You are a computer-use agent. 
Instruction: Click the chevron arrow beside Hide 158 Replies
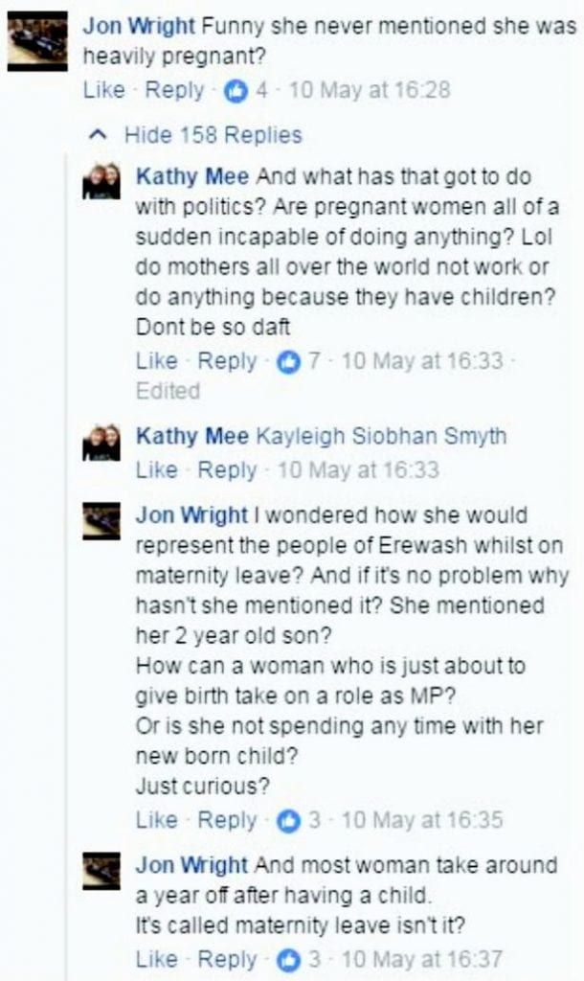[x=99, y=134]
